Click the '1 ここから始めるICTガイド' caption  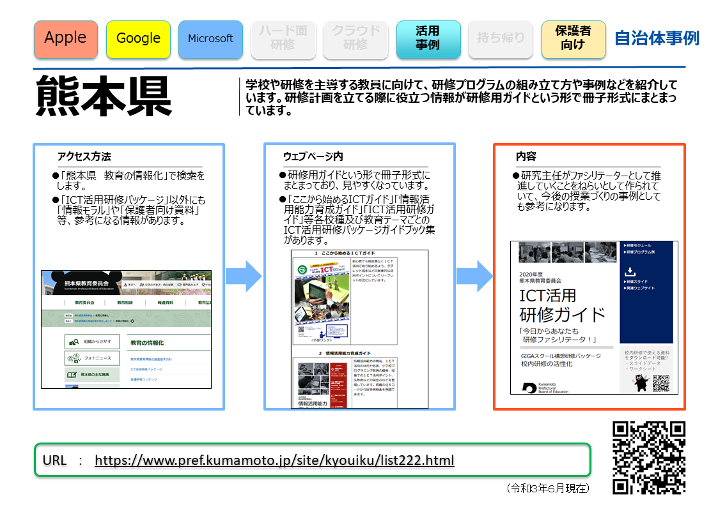pyautogui.click(x=345, y=253)
